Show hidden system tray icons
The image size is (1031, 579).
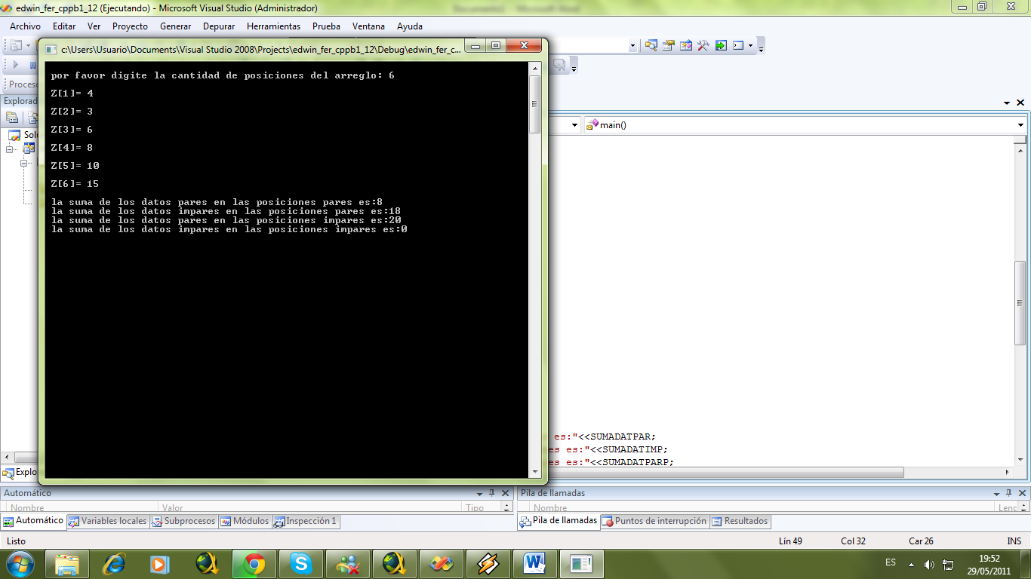click(x=911, y=564)
